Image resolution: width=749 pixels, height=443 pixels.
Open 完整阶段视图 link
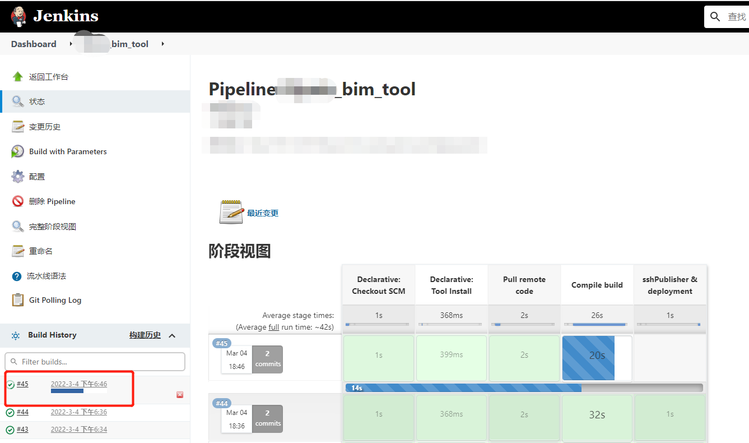(53, 227)
